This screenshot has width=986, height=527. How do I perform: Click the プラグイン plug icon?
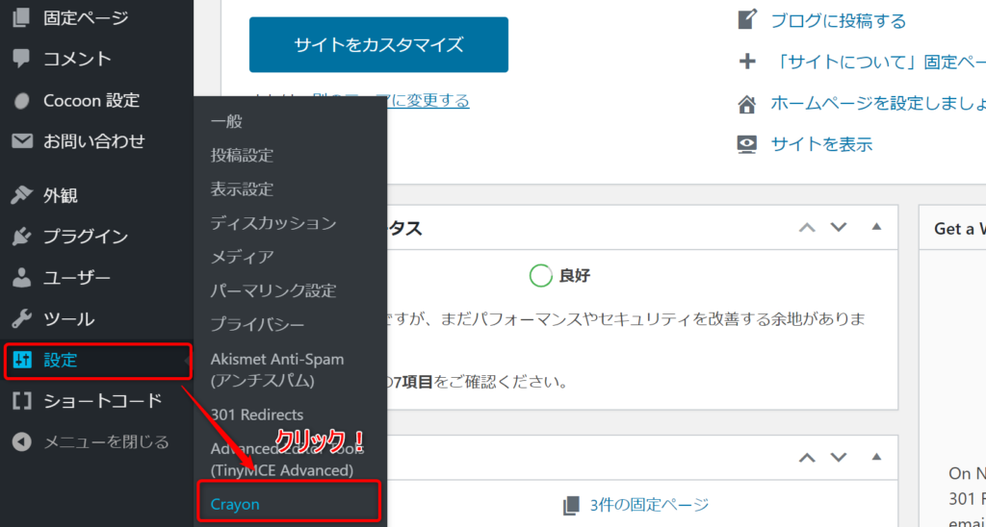21,237
